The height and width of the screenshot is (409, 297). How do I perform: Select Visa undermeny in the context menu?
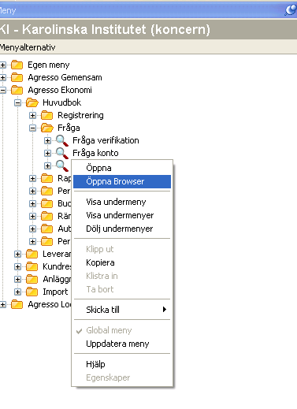click(x=122, y=202)
